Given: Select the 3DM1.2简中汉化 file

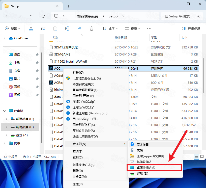Looking at the screenshot, I should coord(124,47).
